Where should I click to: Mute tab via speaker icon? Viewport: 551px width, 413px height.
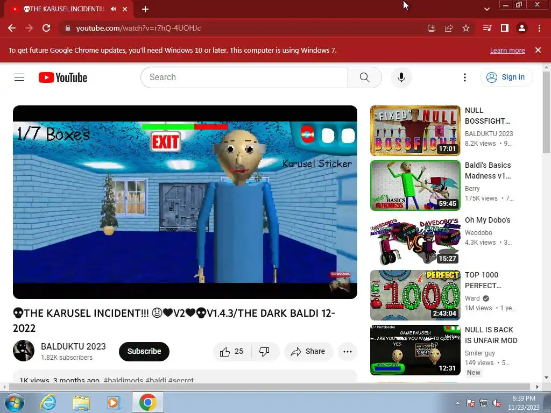point(113,9)
